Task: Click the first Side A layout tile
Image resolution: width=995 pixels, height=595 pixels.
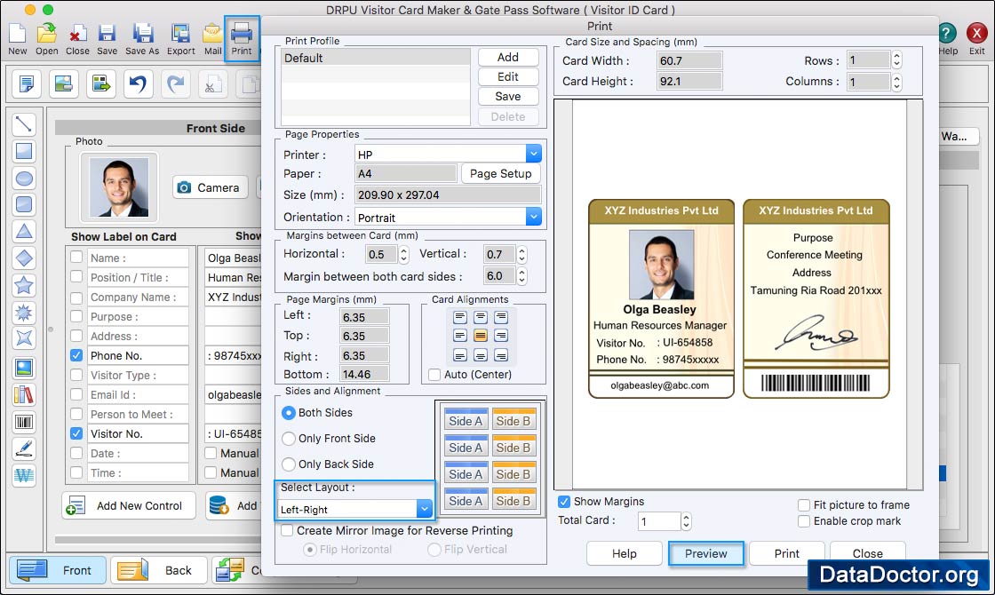Action: pyautogui.click(x=466, y=421)
